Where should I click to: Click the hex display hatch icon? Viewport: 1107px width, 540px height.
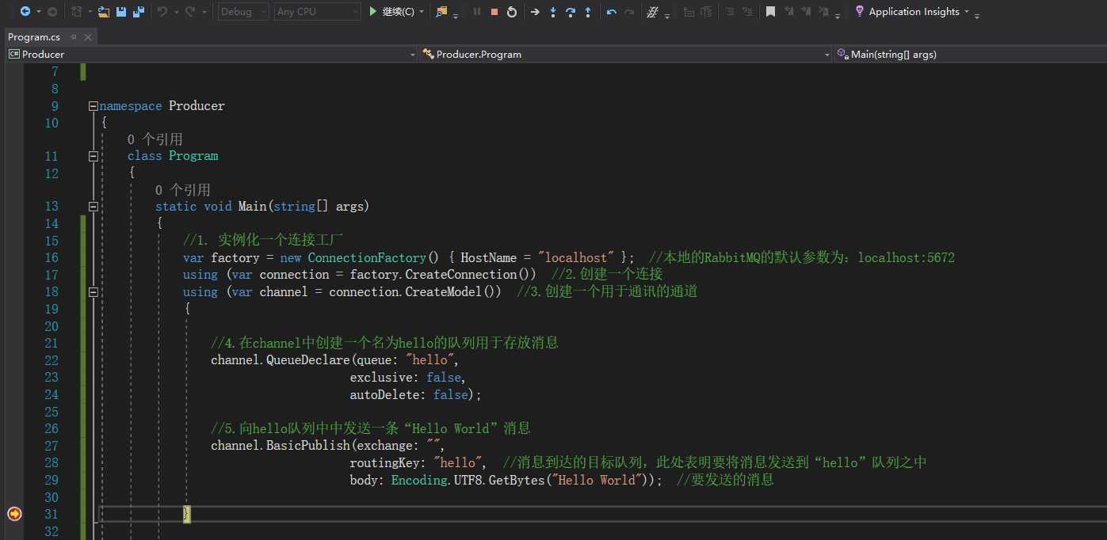(652, 12)
